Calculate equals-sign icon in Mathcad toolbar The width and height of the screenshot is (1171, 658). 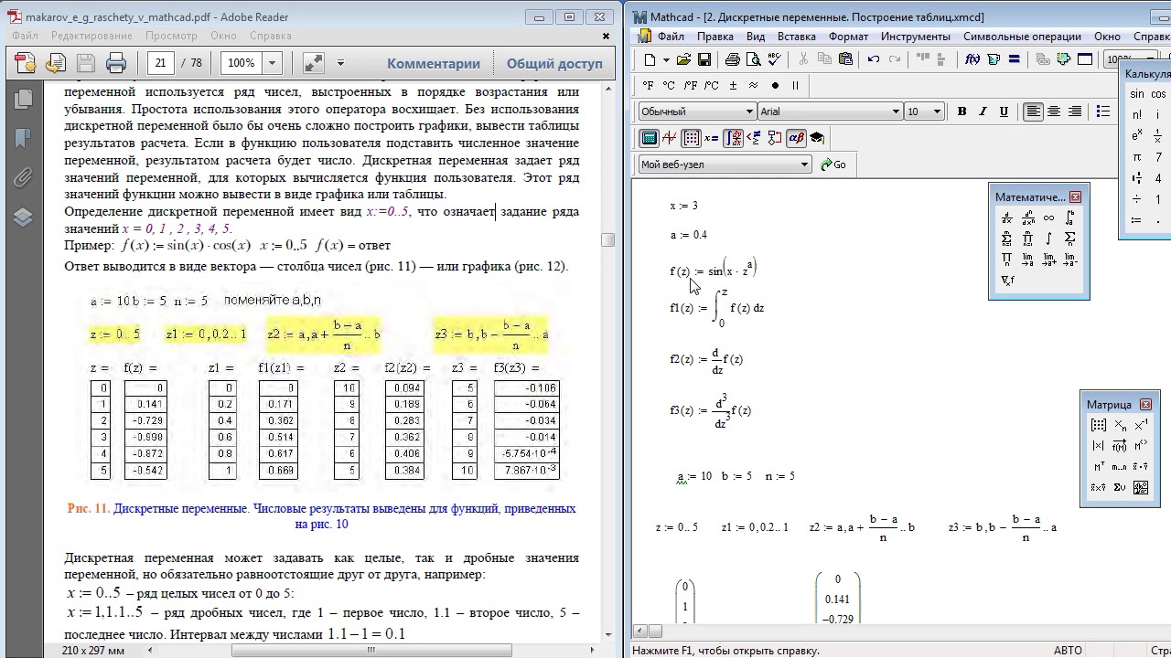pos(1015,59)
